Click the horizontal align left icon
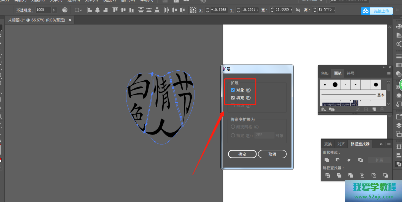This screenshot has width=402, height=202. point(89,10)
